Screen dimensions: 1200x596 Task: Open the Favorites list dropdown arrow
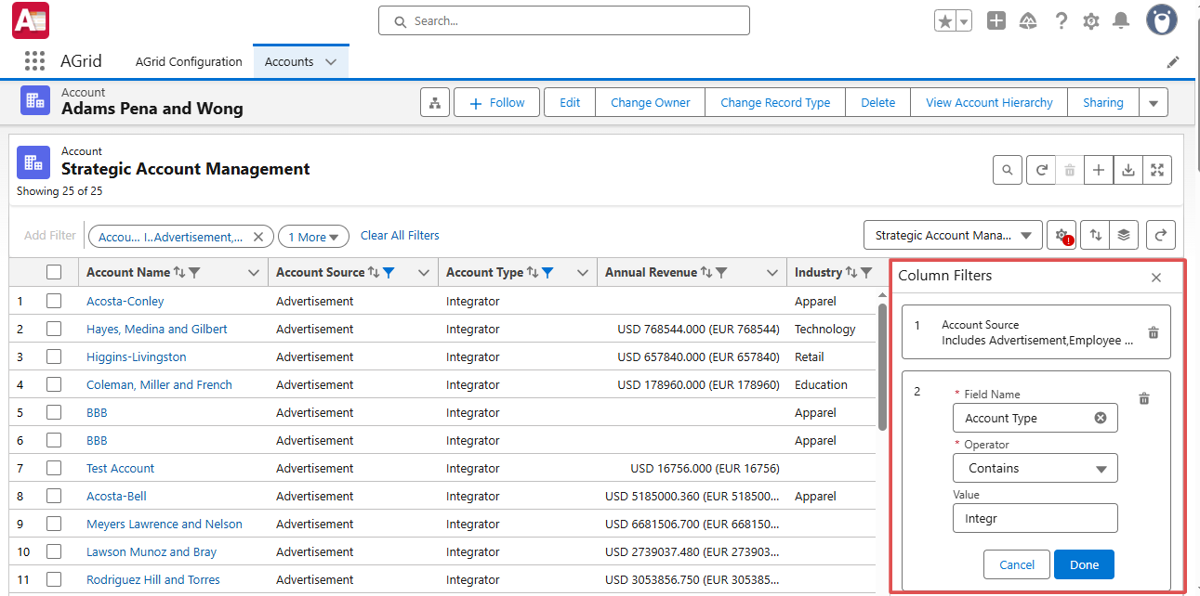pyautogui.click(x=965, y=21)
